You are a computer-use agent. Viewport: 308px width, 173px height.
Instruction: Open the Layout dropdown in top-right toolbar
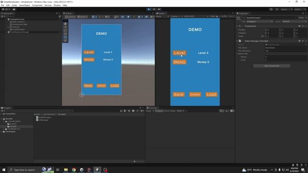coord(299,9)
